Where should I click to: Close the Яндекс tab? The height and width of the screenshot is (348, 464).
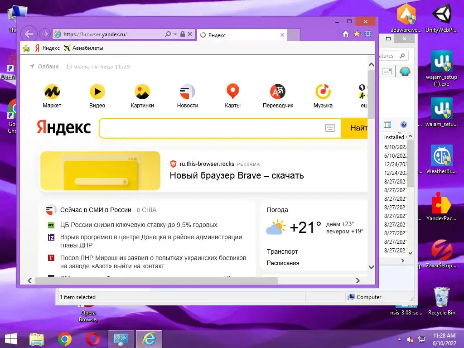click(282, 35)
